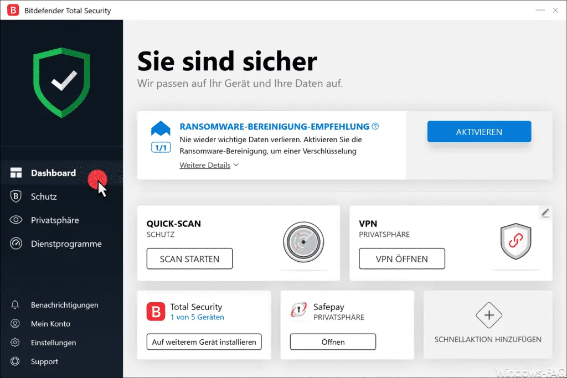The width and height of the screenshot is (567, 378).
Task: Click RANSOMWARE-BEREINIGUNG-EMPFEHLUNG heading
Action: tap(275, 127)
